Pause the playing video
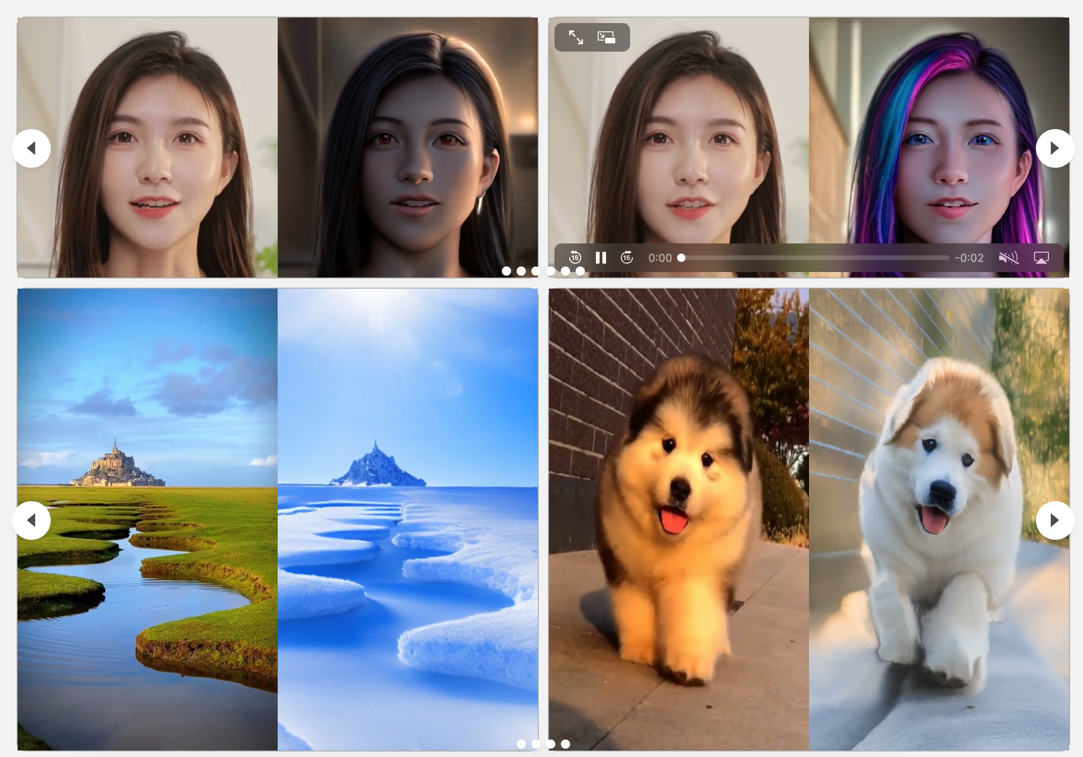Screen dimensions: 1083x757 click(601, 257)
